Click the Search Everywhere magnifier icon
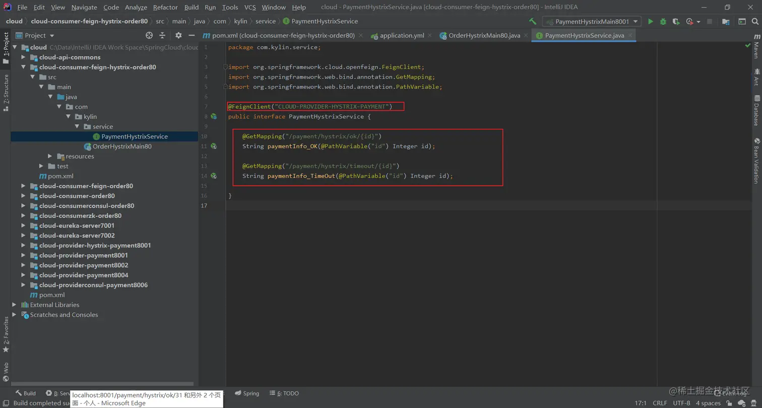This screenshot has width=762, height=408. 756,22
